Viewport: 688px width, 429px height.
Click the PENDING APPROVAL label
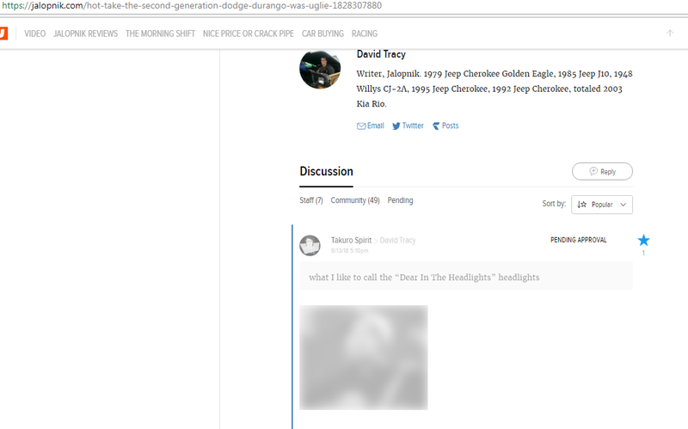578,240
